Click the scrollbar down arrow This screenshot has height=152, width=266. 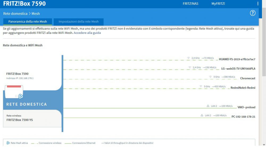(264, 145)
